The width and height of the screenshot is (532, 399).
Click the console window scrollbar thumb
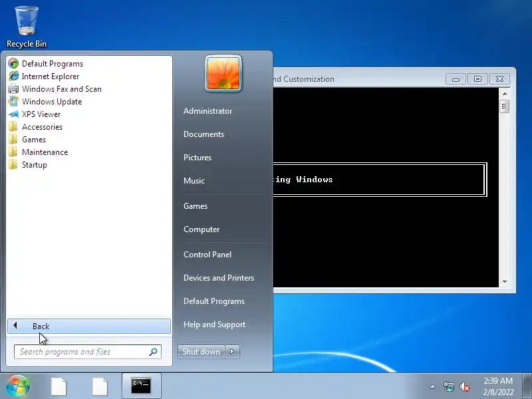505,106
